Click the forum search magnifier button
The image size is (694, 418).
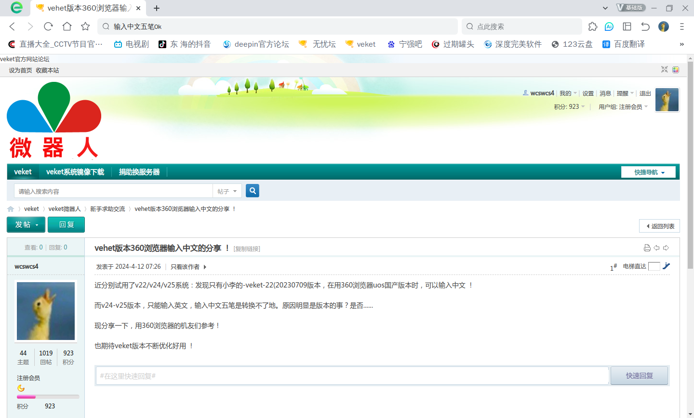pos(253,191)
